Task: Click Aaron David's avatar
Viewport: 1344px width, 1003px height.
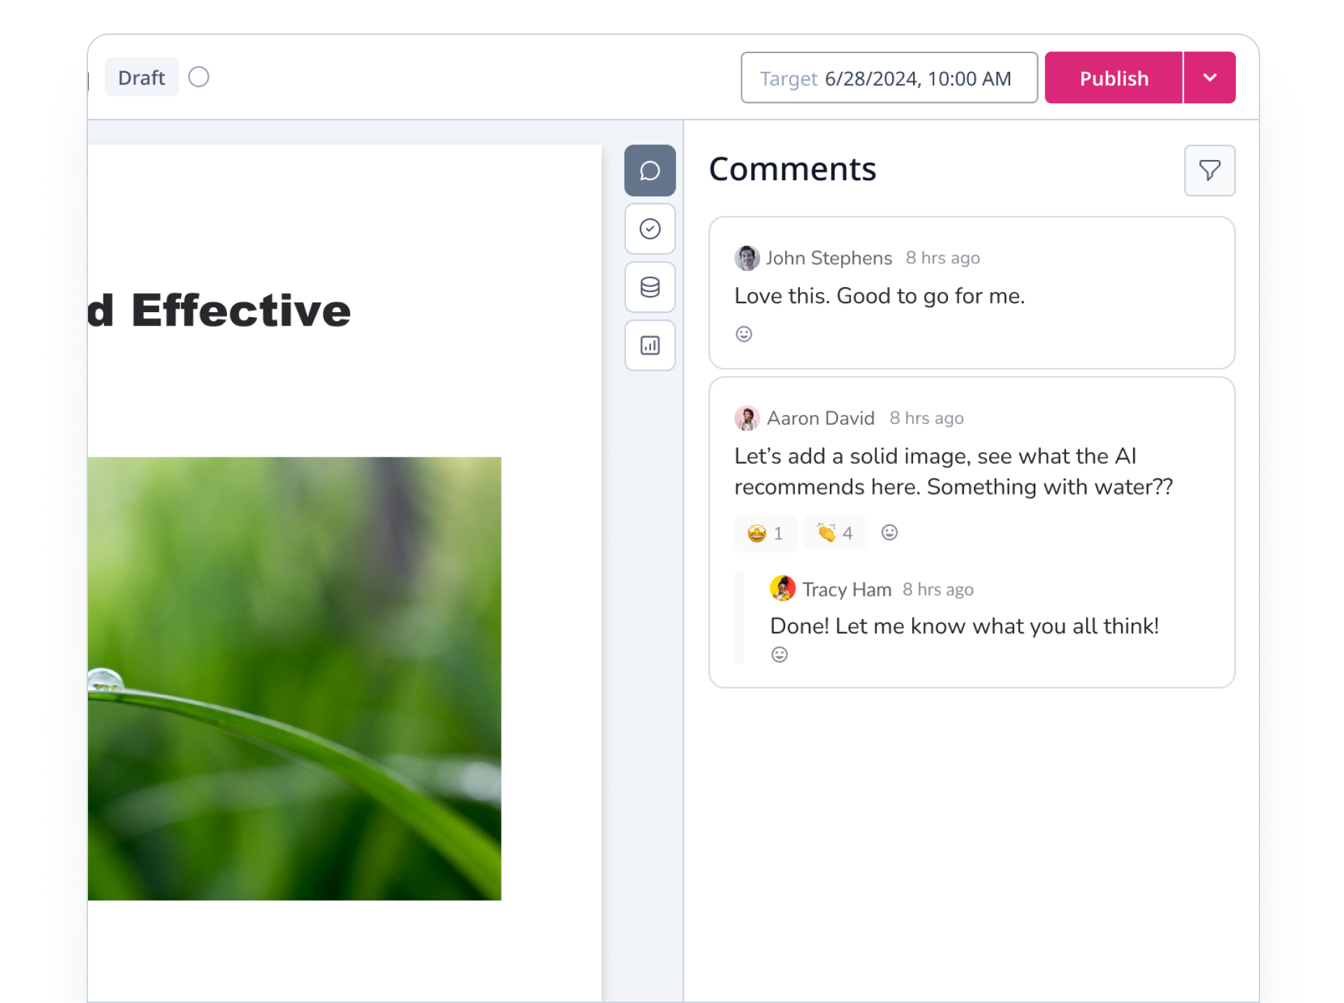Action: pos(747,418)
